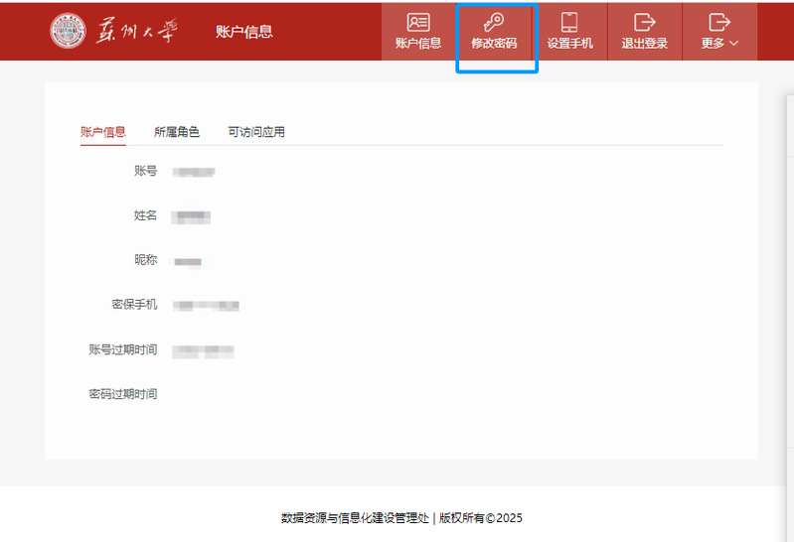This screenshot has height=542, width=794.
Task: Click the Soochow University round emblem logo
Action: pos(68,31)
